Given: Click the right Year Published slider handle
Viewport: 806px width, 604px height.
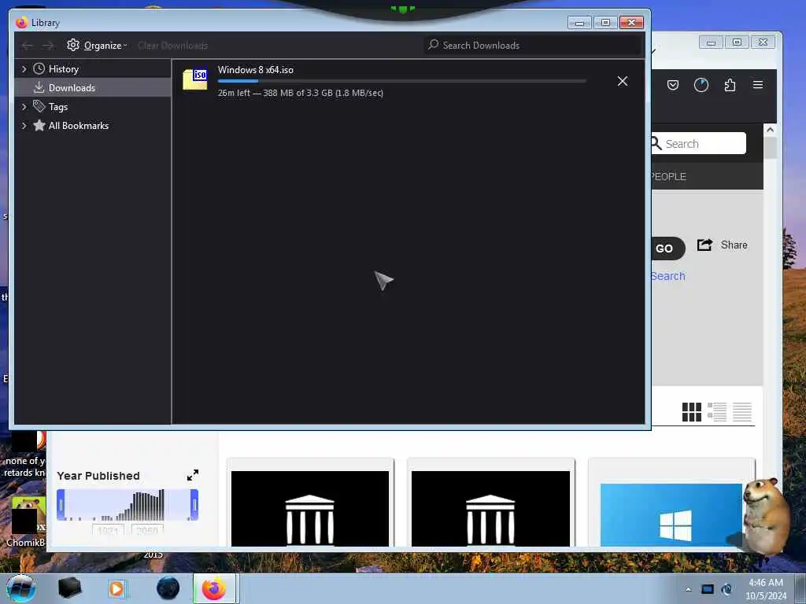Looking at the screenshot, I should [194, 505].
